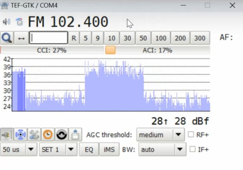Click the mouse tuning icon beside frequency
The image size is (243, 170).
tap(19, 22)
